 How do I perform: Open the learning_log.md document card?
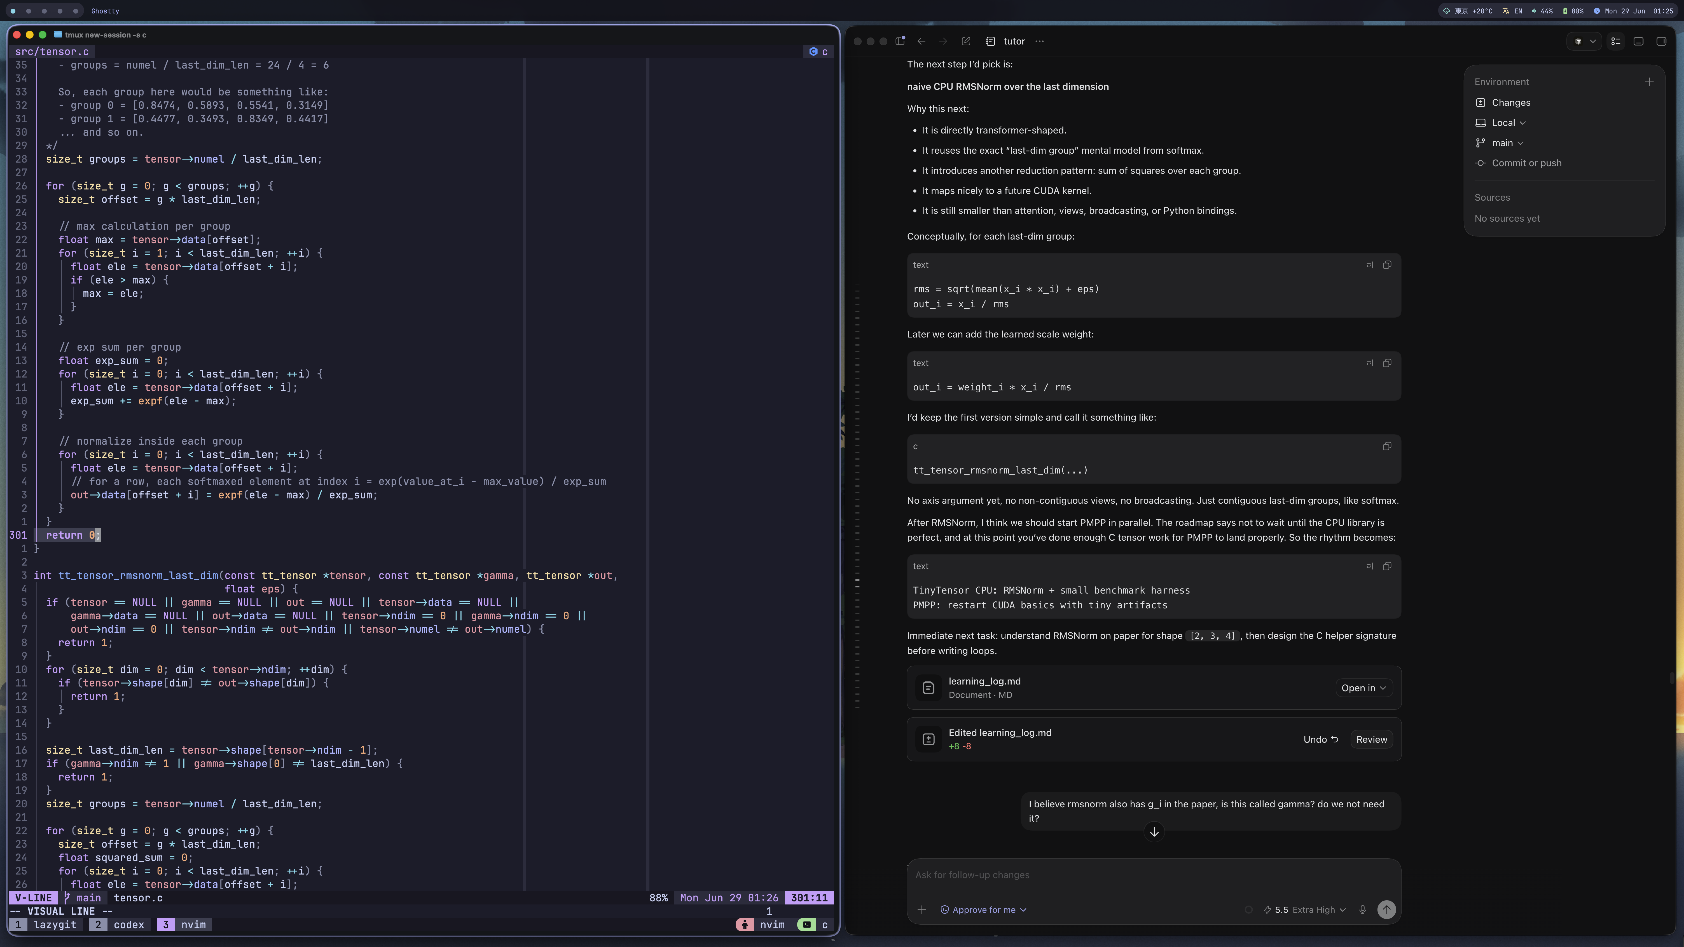point(1154,688)
